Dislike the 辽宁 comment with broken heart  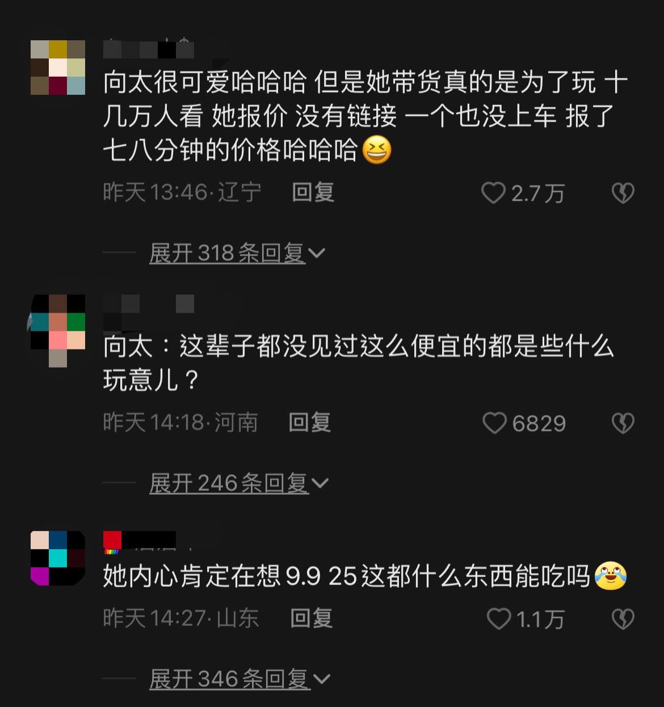point(623,193)
